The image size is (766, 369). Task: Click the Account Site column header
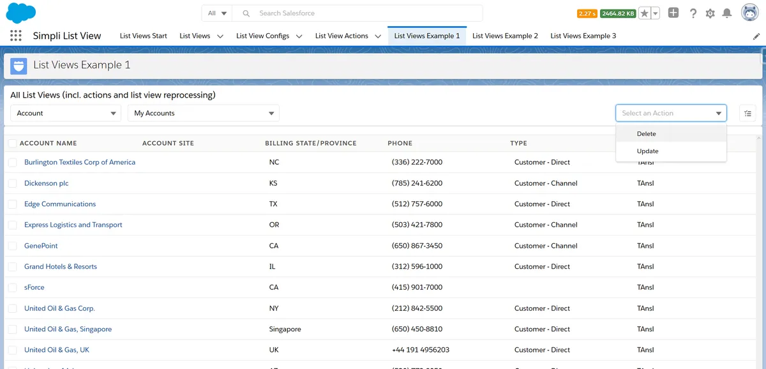point(168,144)
